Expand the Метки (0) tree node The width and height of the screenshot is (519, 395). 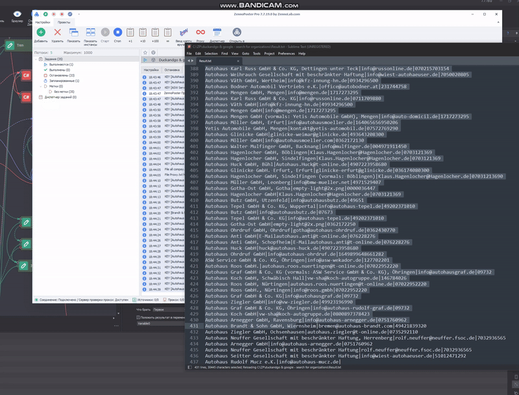click(x=40, y=86)
